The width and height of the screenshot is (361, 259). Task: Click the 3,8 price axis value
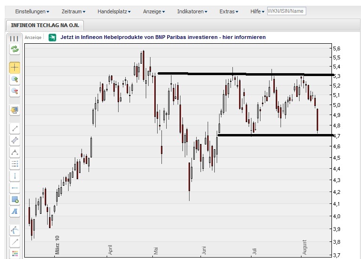coord(337,242)
